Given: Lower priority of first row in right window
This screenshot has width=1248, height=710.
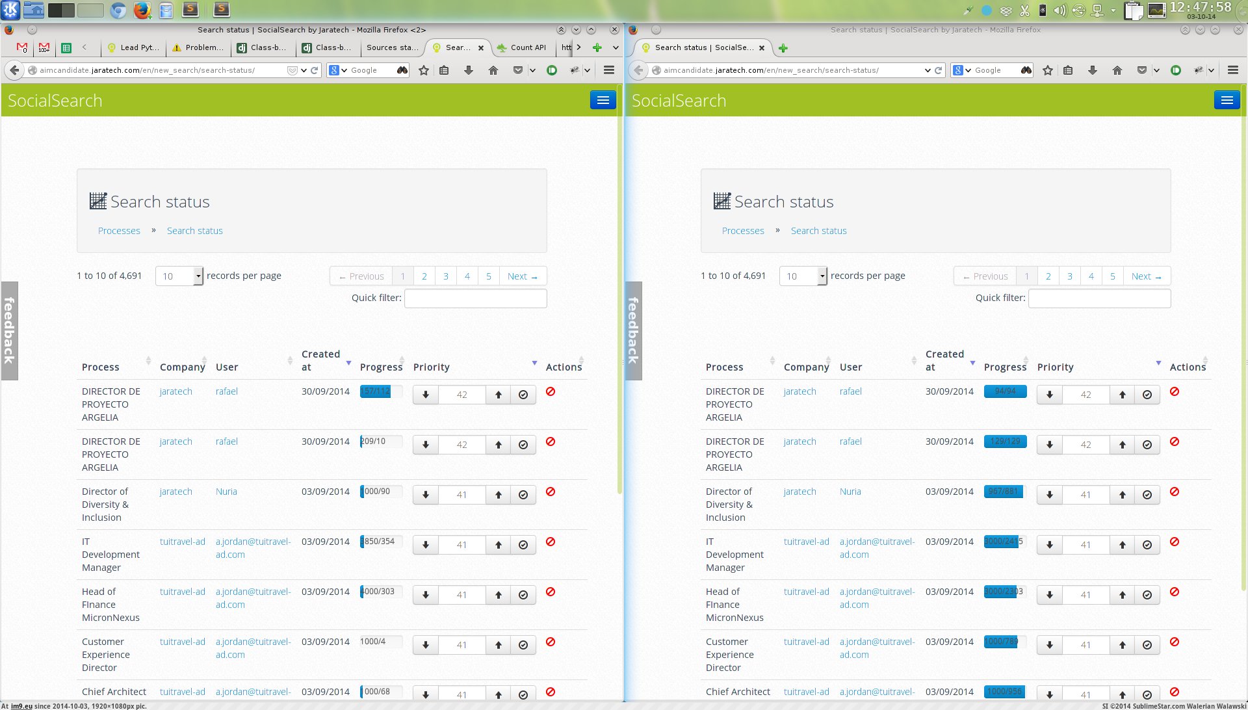Looking at the screenshot, I should click(1050, 395).
